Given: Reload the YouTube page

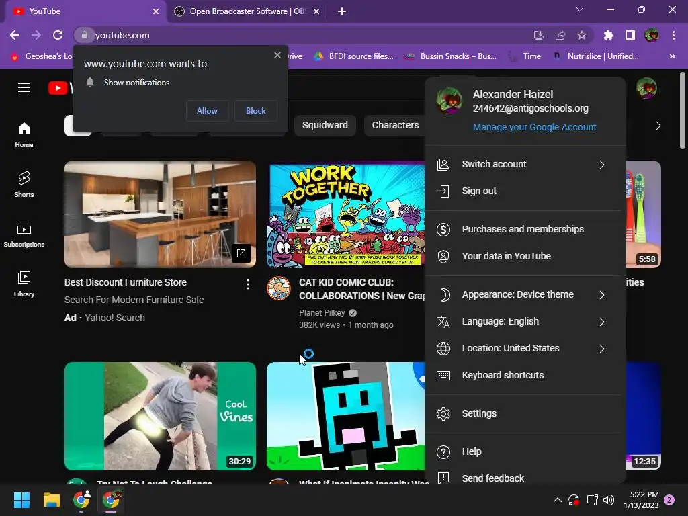Looking at the screenshot, I should pos(58,35).
